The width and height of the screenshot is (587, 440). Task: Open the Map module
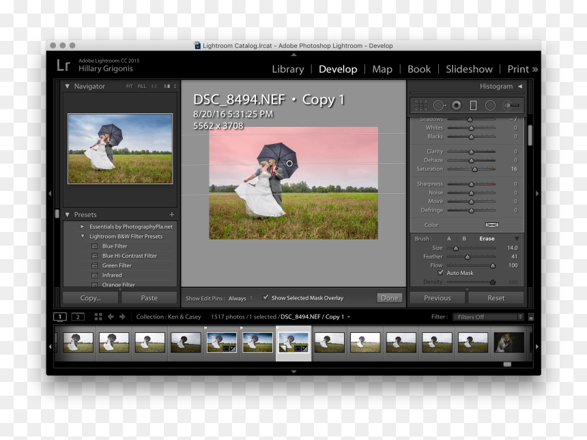tap(382, 69)
